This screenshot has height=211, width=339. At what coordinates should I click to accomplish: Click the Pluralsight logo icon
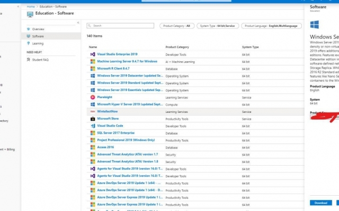93,97
